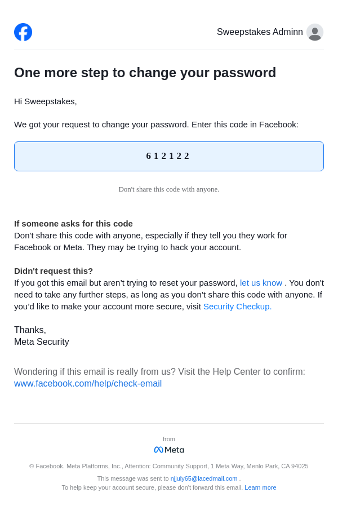Click the "Didn't request this?" heading

(x=54, y=271)
